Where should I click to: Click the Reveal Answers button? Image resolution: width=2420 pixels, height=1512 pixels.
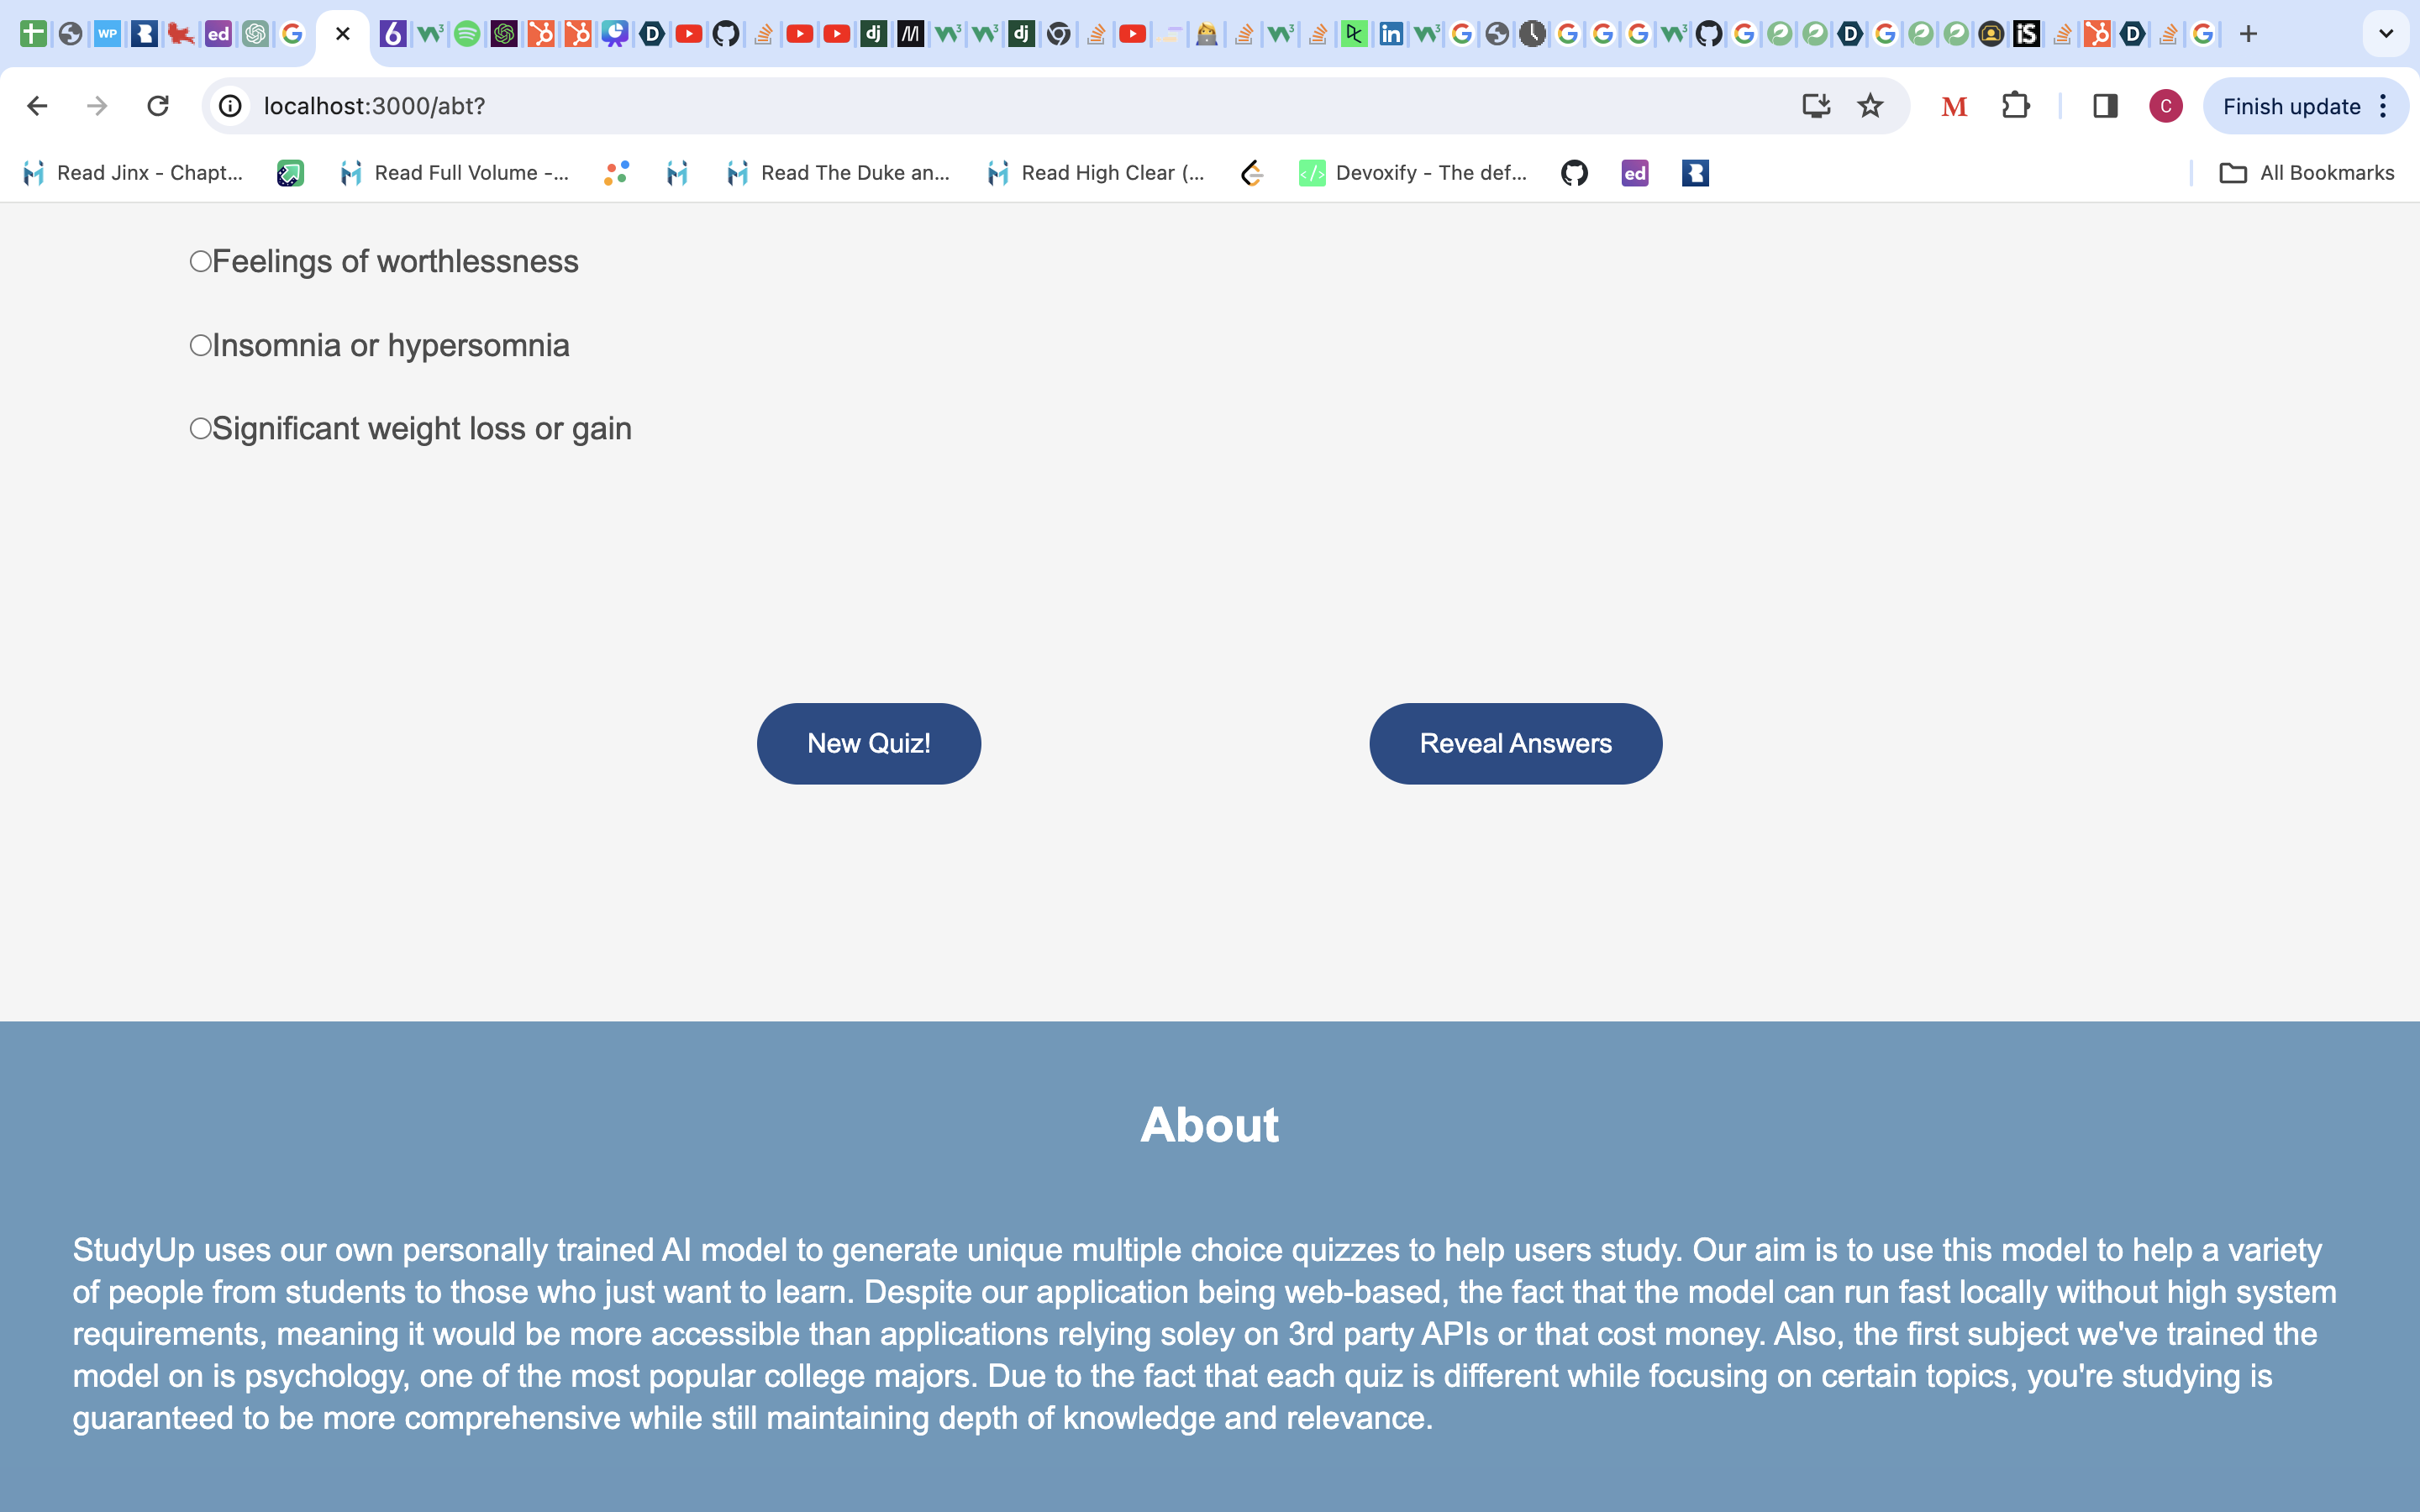point(1515,744)
